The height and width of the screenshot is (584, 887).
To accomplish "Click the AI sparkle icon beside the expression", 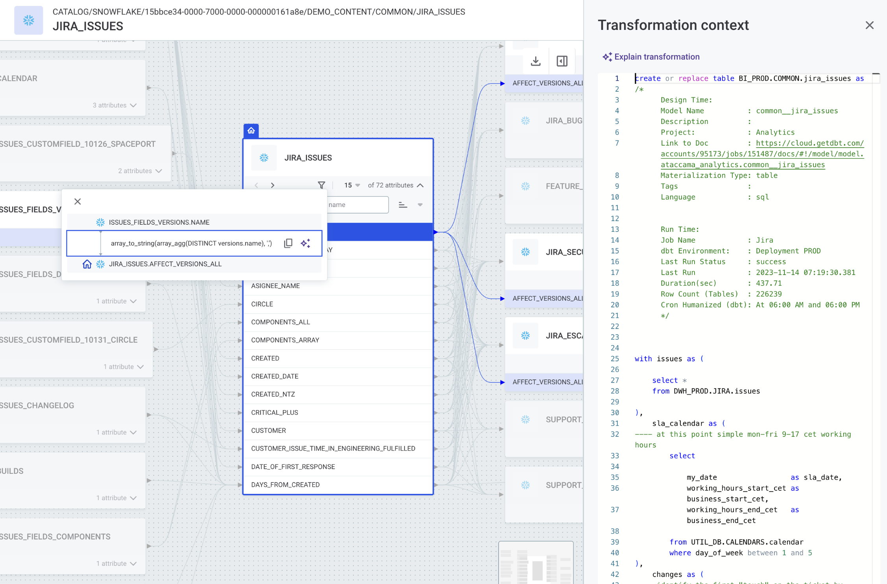I will 306,243.
